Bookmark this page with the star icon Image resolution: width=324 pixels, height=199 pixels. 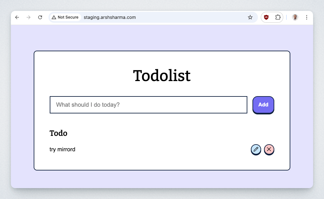[x=250, y=17]
